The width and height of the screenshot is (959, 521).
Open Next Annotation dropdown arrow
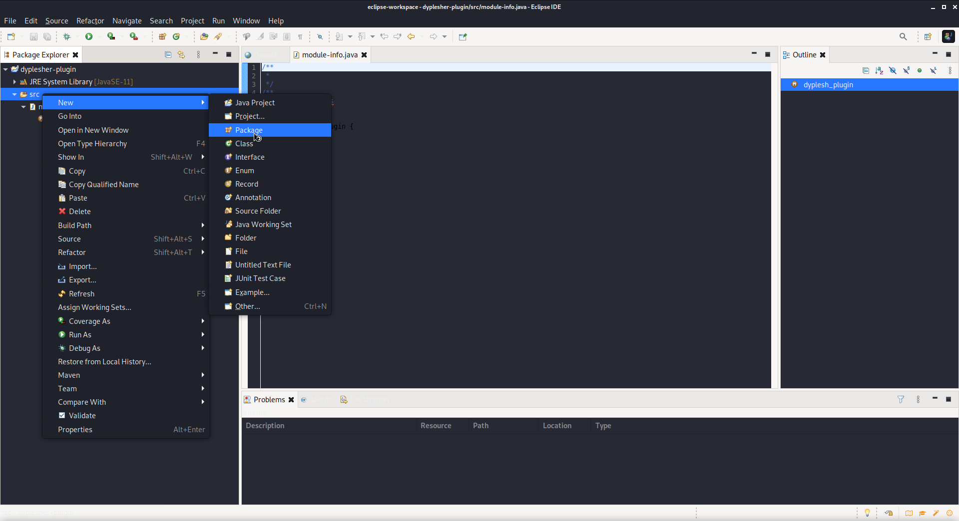(350, 36)
